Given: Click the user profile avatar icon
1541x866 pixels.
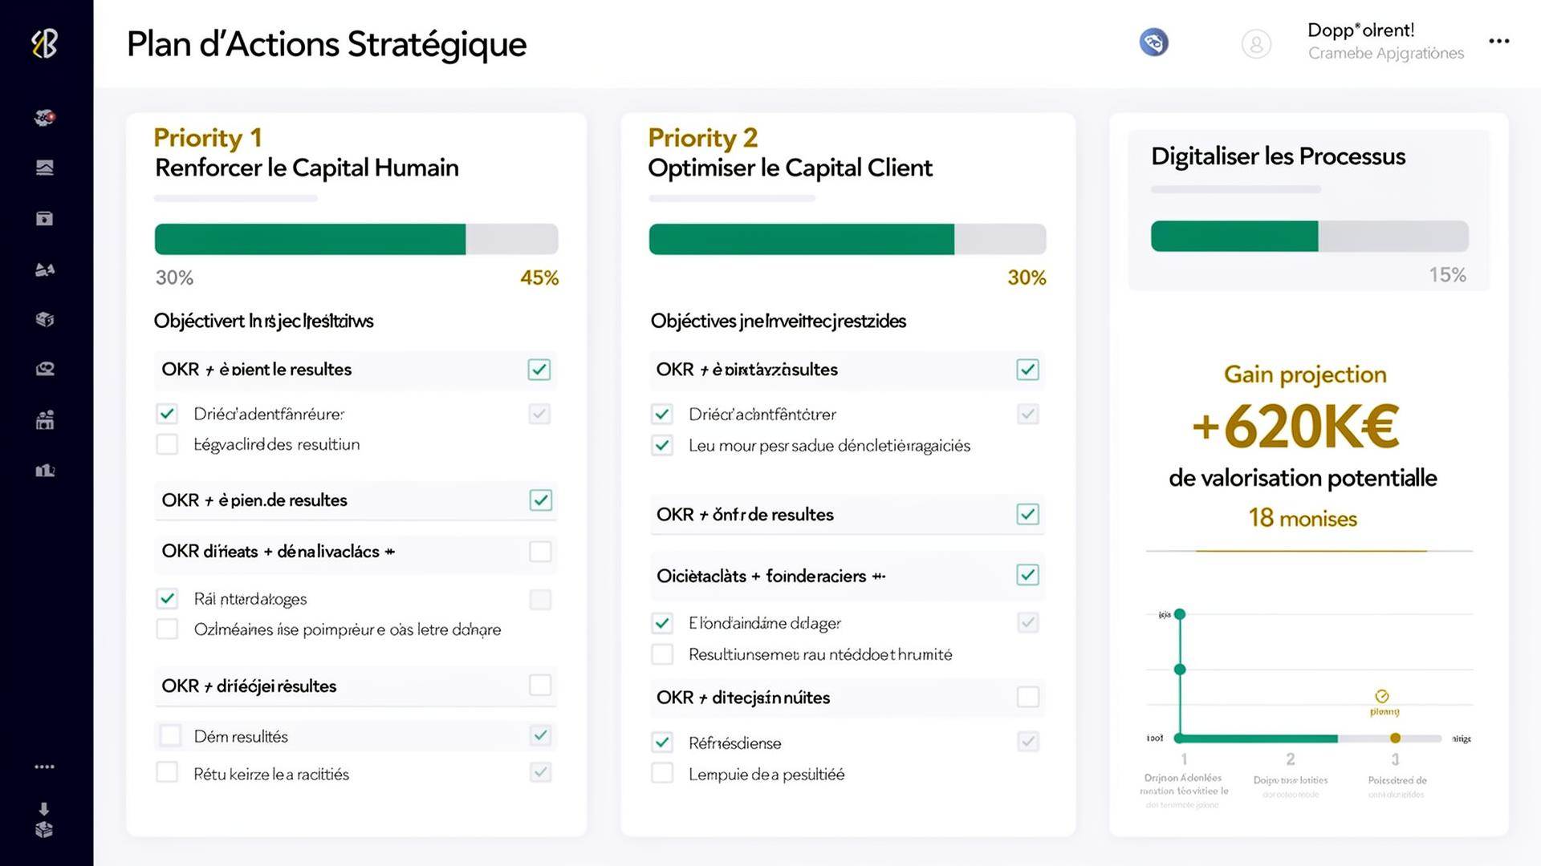Looking at the screenshot, I should pos(1257,44).
